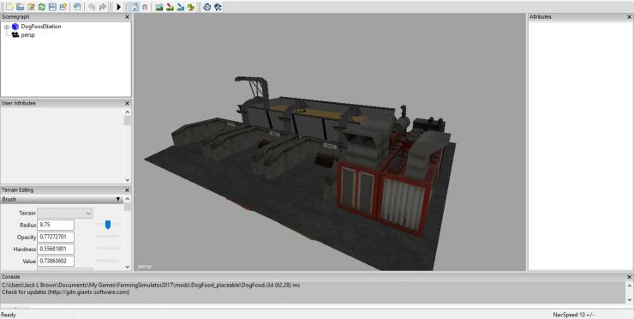Select persp camera in the Scenegraph
Image resolution: width=634 pixels, height=319 pixels.
point(28,35)
